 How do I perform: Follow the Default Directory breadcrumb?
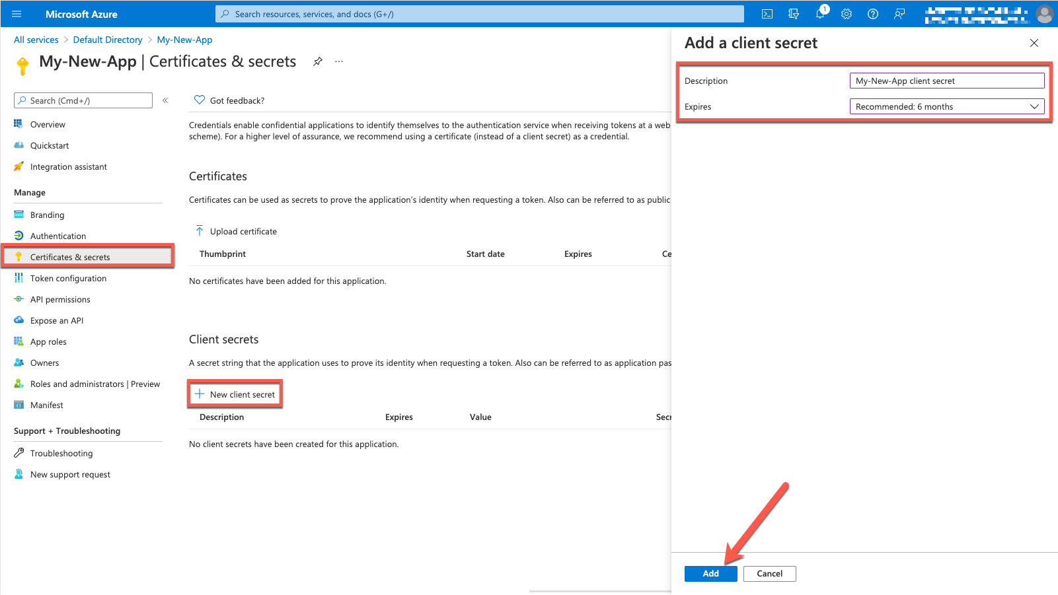click(108, 40)
